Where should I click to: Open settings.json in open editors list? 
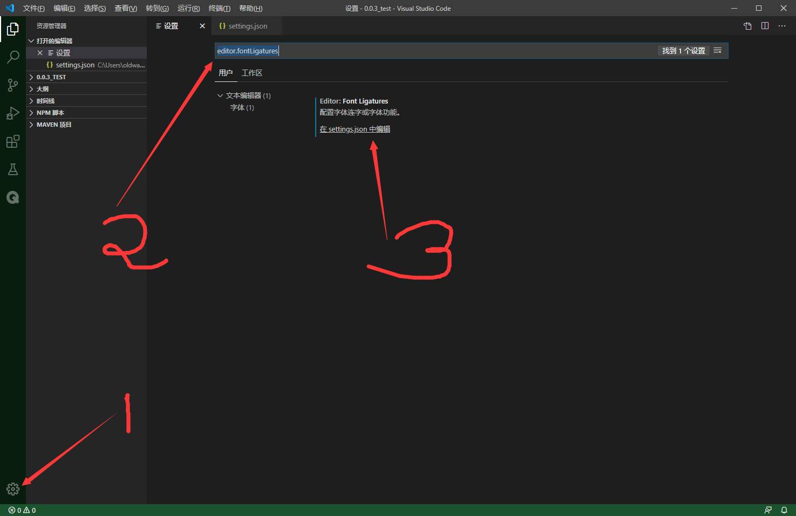coord(86,65)
